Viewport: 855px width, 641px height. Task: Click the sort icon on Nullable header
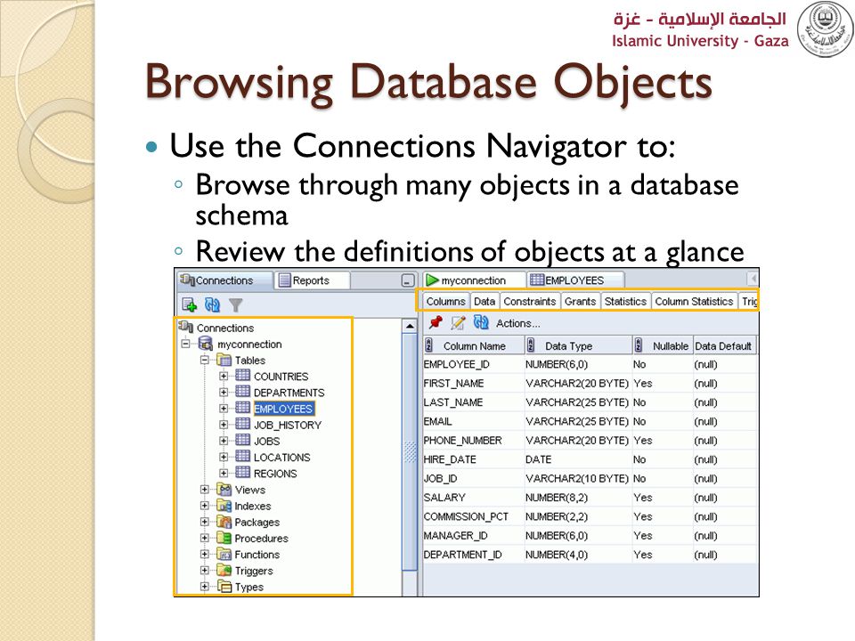tap(639, 345)
